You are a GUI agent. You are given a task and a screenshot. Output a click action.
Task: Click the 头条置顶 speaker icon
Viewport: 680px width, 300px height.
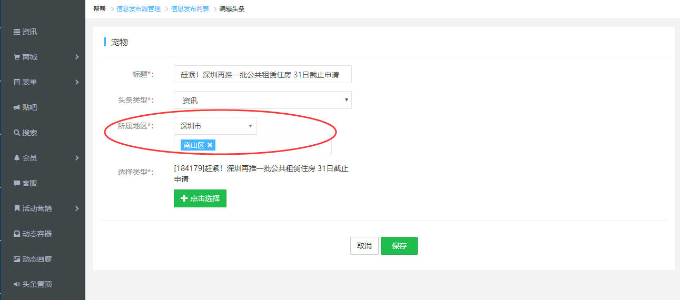click(17, 285)
